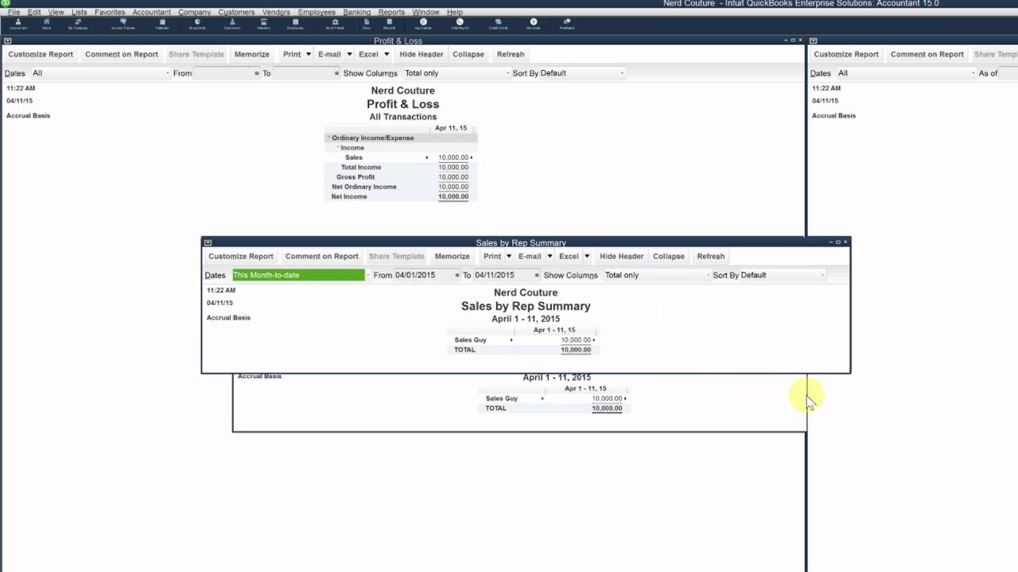1018x572 pixels.
Task: Open Sales by Rep Summary window control icon
Action: (208, 242)
